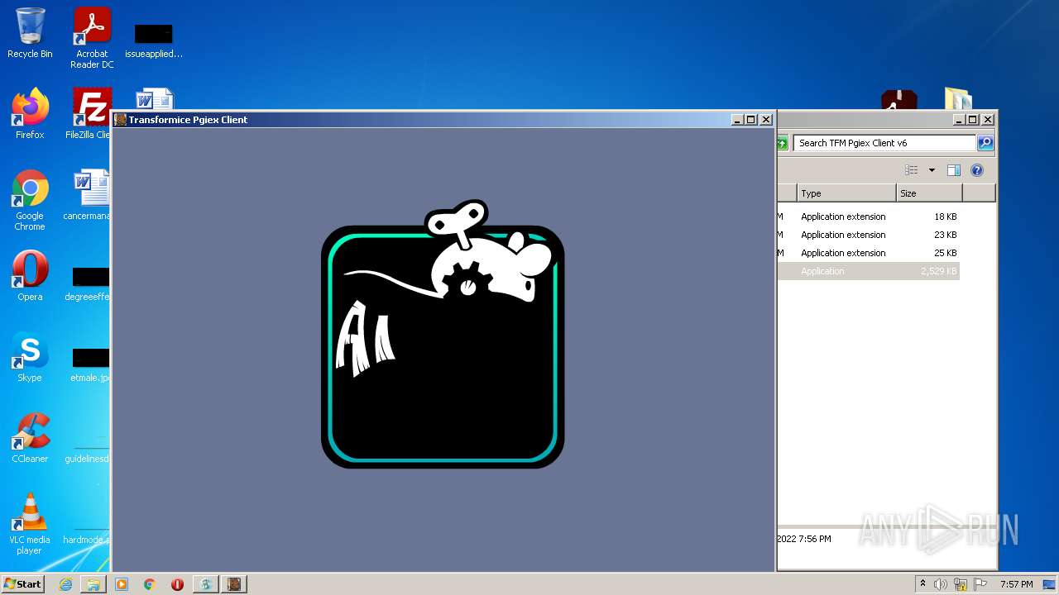Viewport: 1059px width, 595px height.
Task: Show hidden system tray icons
Action: pos(922,584)
